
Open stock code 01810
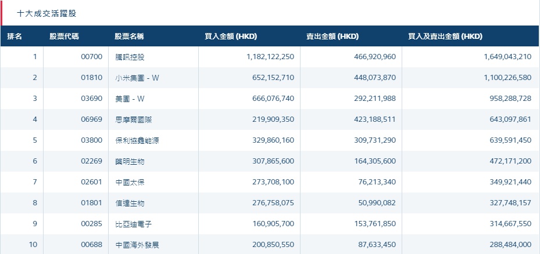coord(91,78)
